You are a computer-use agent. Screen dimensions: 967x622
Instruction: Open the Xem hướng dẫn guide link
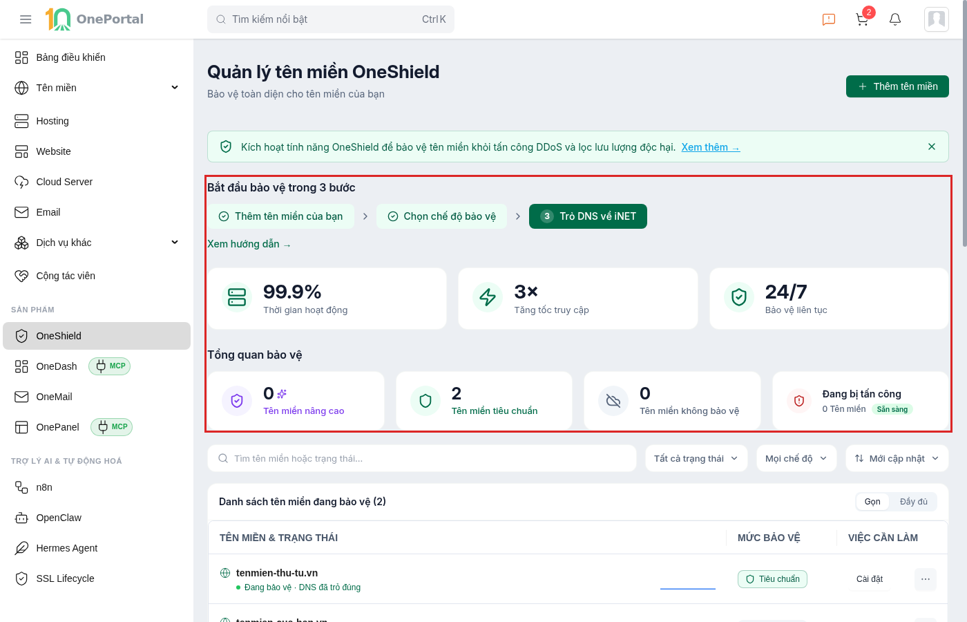(x=249, y=244)
